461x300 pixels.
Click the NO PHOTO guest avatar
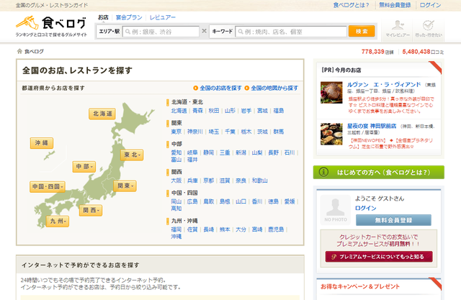(x=336, y=210)
